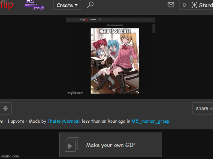Open the MS memer group stream logo
This screenshot has width=213, height=159.
(x=34, y=5)
